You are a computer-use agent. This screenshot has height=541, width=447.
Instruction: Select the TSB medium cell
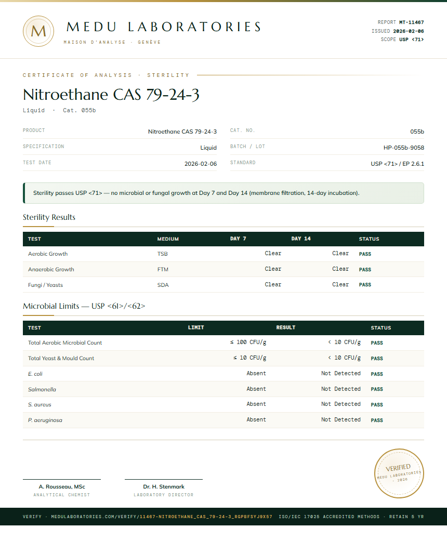163,254
